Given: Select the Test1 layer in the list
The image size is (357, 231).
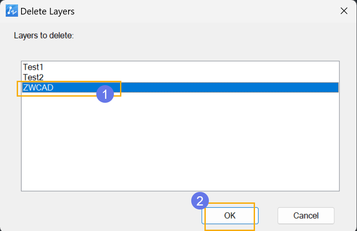Looking at the screenshot, I should click(33, 67).
